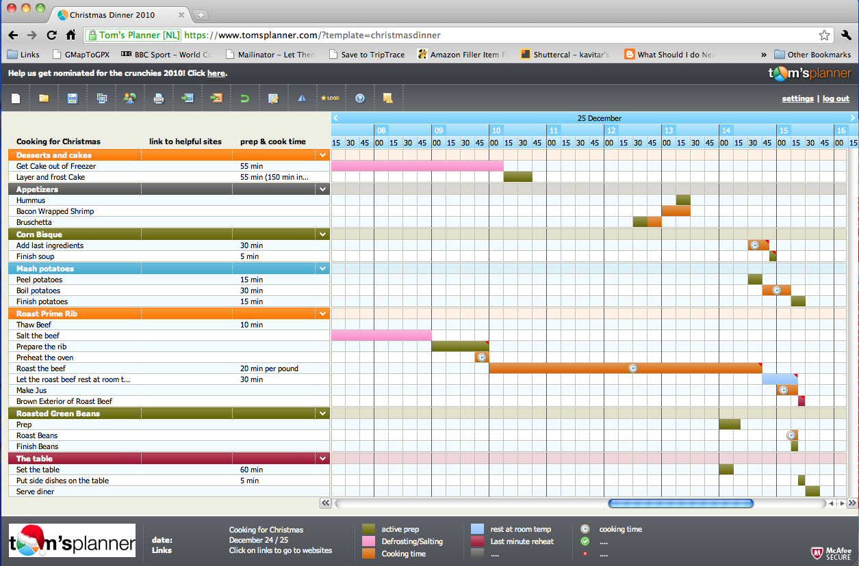Click the green arrow import icon
Screen dimensions: 859x566
(x=187, y=98)
